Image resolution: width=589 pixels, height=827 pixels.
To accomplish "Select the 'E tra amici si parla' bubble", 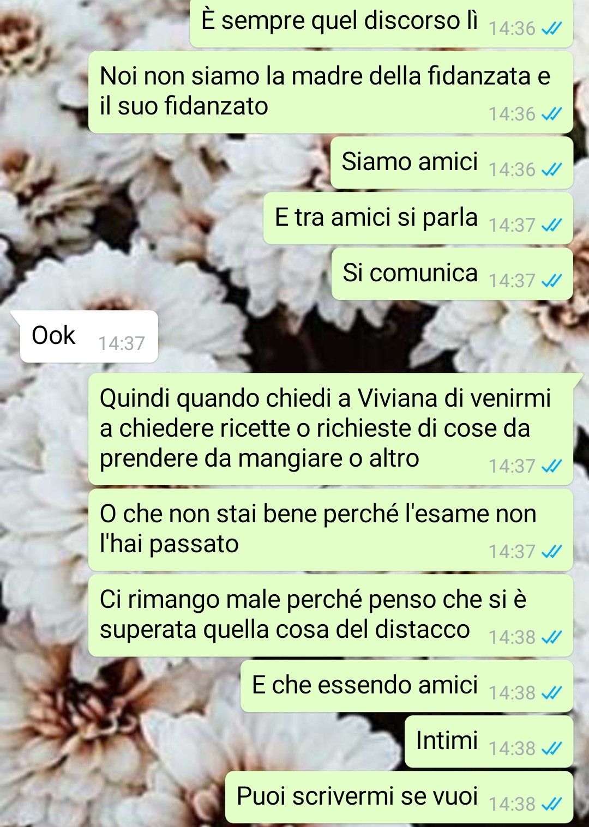I will click(x=418, y=219).
